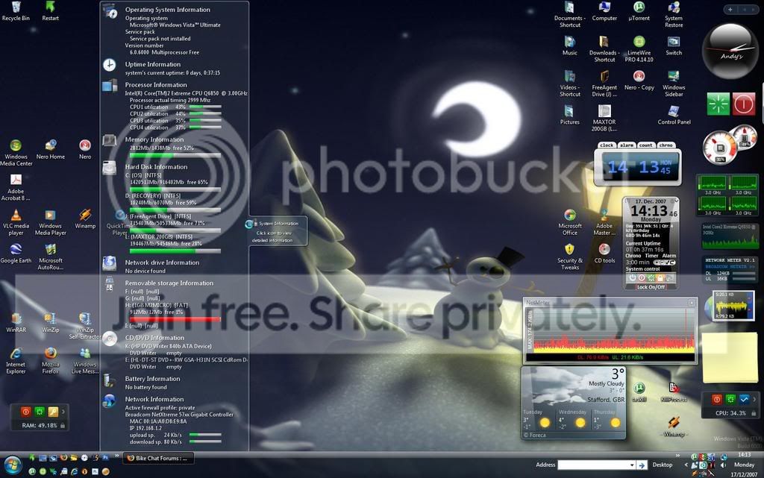Launch VLC media player desktop icon
This screenshot has height=478, width=764.
point(16,222)
